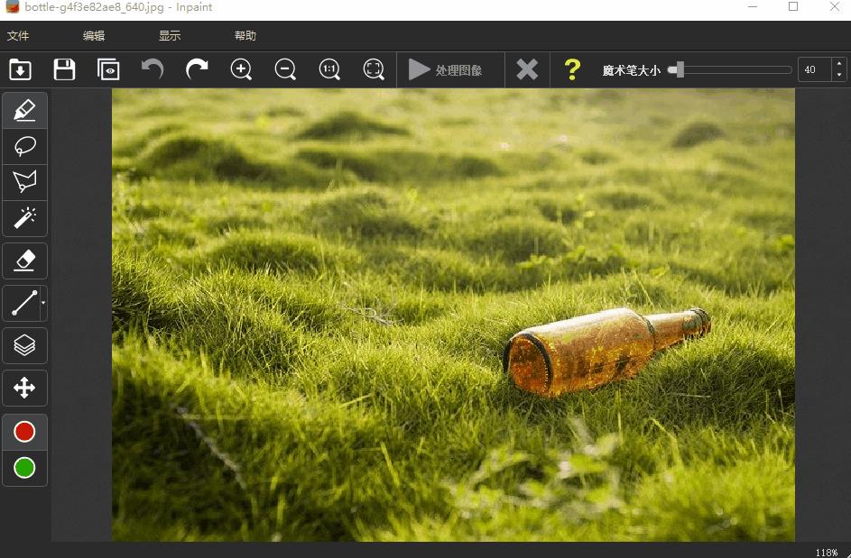Show the original image preview icon

pyautogui.click(x=108, y=69)
